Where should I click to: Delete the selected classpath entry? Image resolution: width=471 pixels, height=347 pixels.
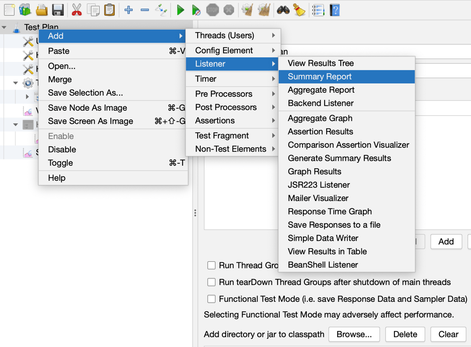click(x=405, y=334)
